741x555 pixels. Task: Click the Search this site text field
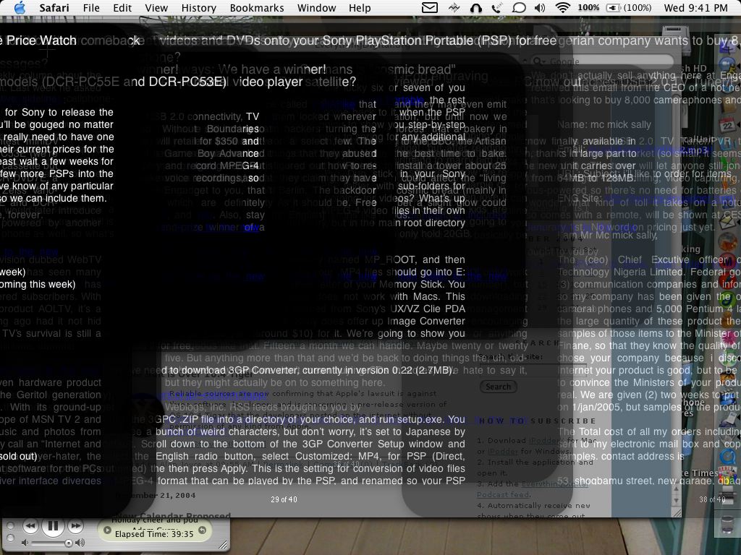(x=532, y=370)
